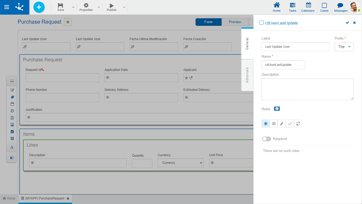This screenshot has height=204, width=362.
Task: Pick the image field icon in palette
Action: pos(12,125)
